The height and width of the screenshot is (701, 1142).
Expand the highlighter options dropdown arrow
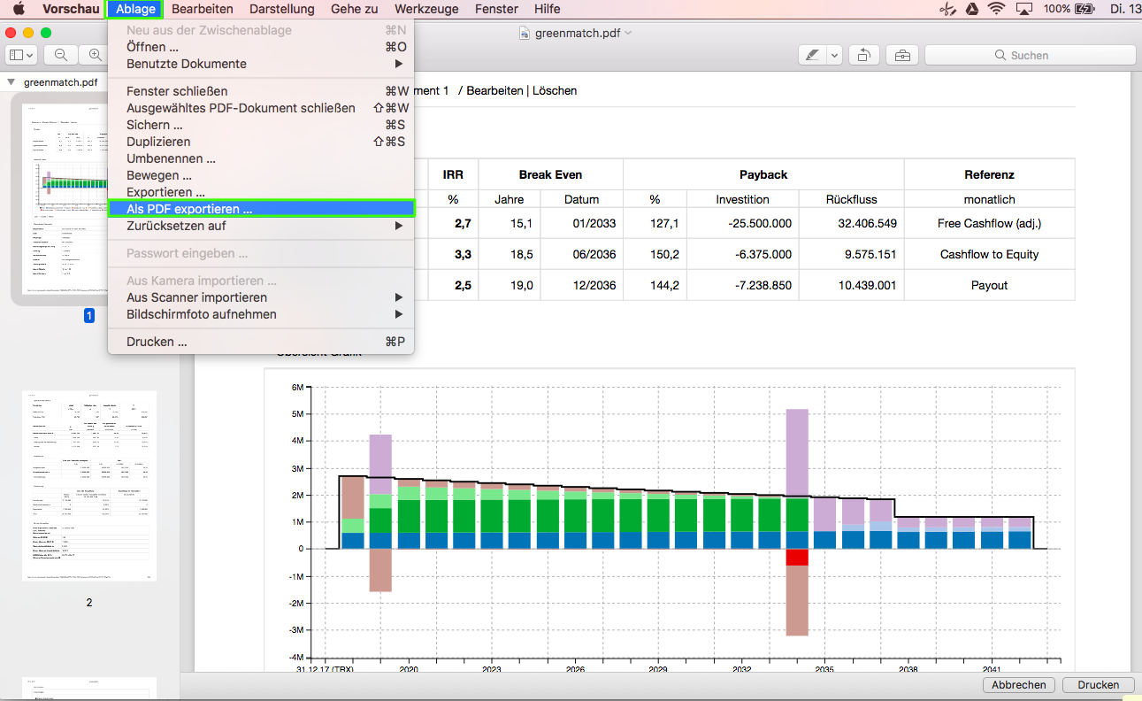click(834, 55)
